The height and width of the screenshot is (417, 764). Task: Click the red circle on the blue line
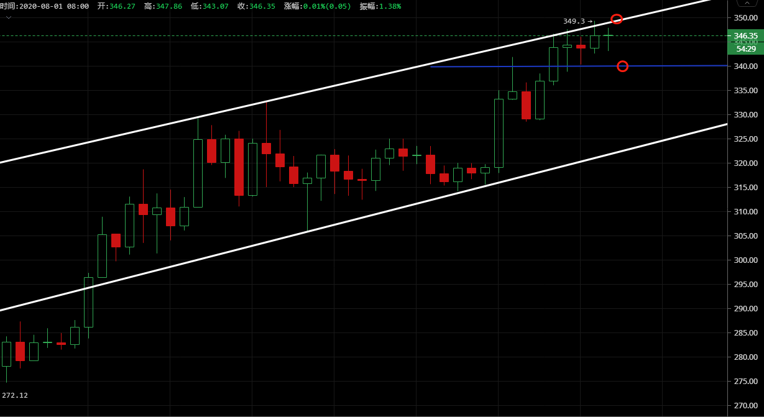pos(622,66)
